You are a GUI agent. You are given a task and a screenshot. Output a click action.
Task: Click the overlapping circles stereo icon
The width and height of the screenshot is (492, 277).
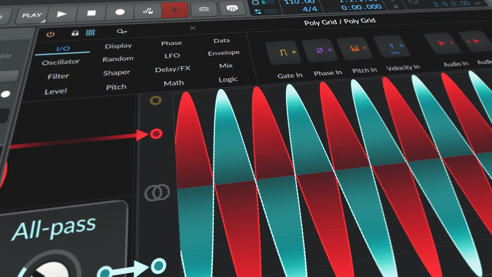(x=157, y=192)
